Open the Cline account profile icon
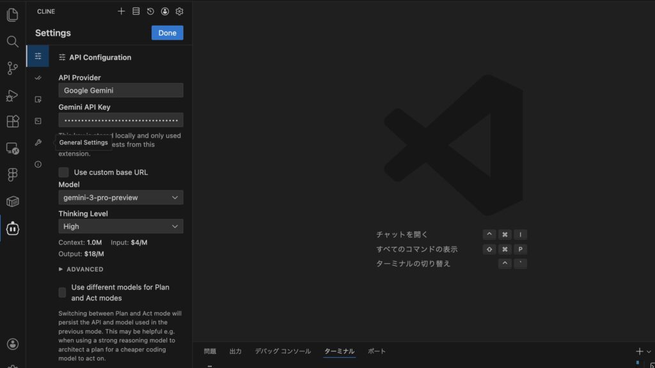This screenshot has height=368, width=655. coord(165,11)
